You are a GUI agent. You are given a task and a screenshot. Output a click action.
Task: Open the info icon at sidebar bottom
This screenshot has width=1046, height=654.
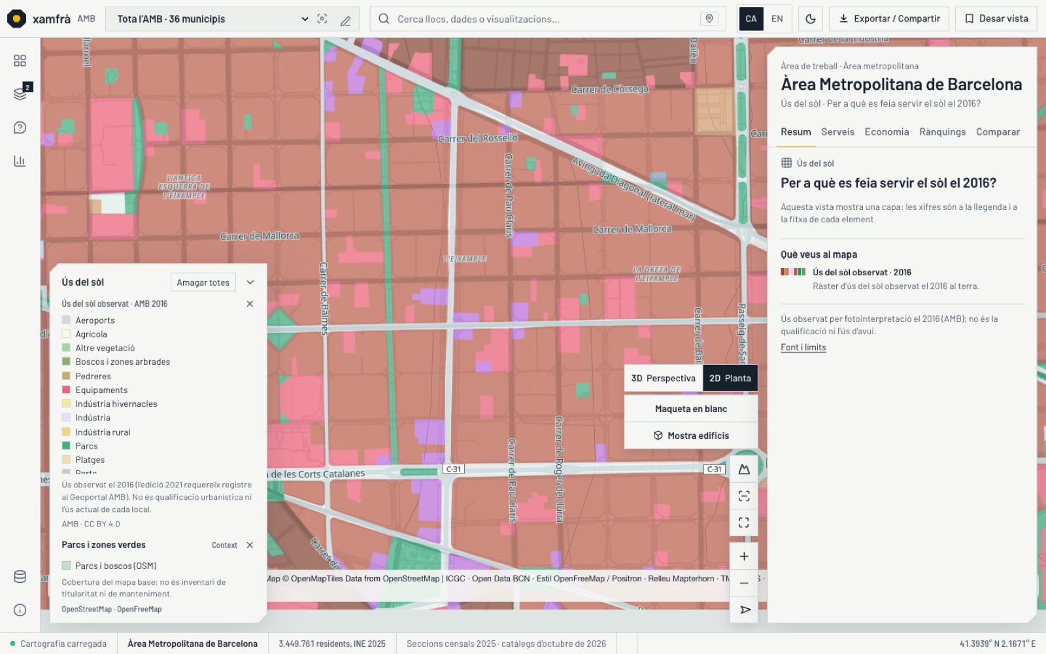point(20,610)
